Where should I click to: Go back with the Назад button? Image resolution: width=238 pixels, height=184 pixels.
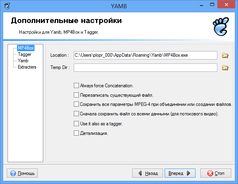click(148, 173)
